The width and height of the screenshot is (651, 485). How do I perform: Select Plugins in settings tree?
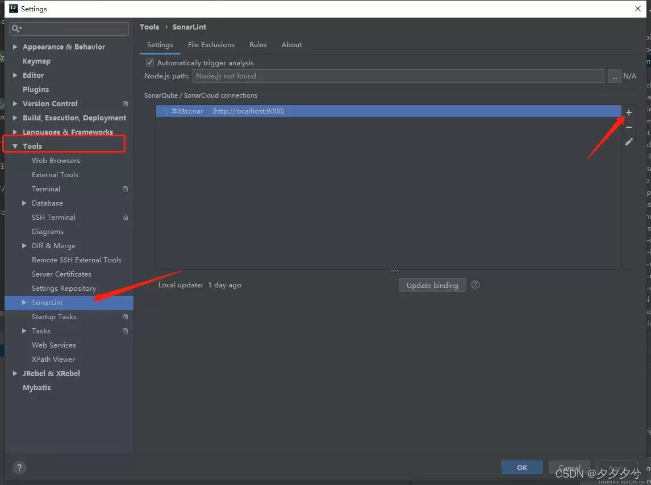[x=36, y=89]
